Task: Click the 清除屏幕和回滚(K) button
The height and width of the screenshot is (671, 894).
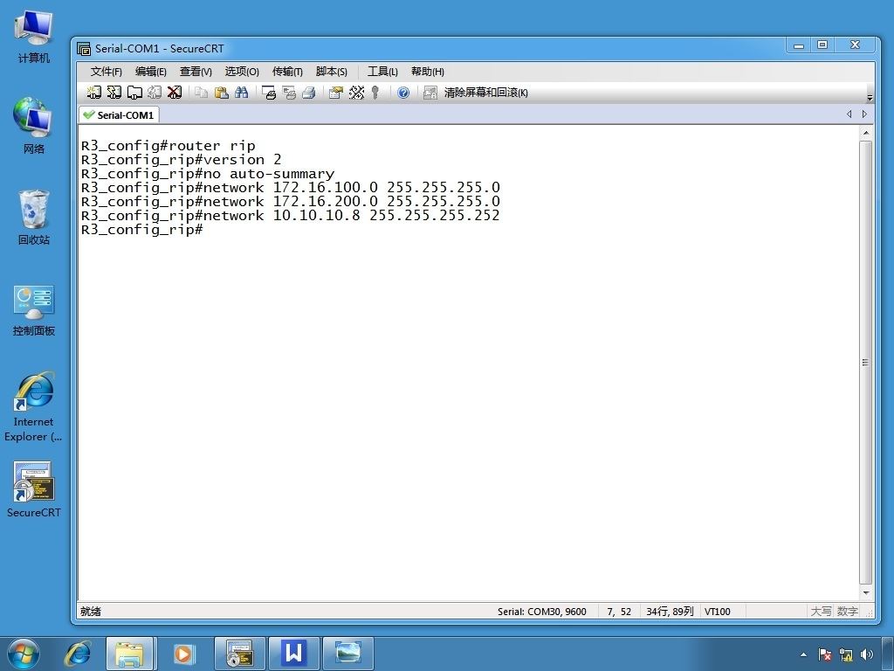Action: point(485,93)
